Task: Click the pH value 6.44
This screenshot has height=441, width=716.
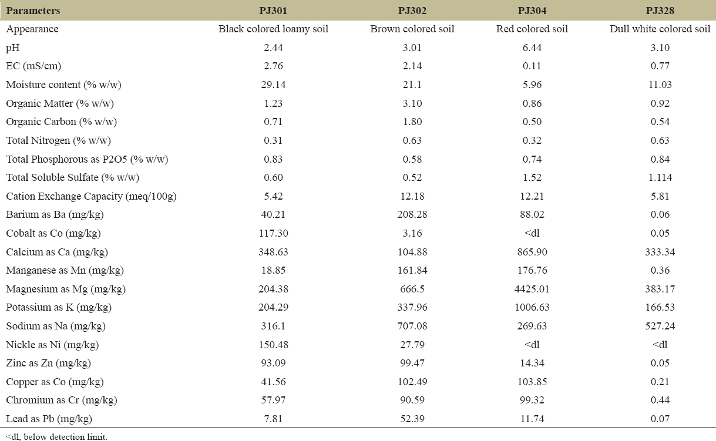Action: 532,48
